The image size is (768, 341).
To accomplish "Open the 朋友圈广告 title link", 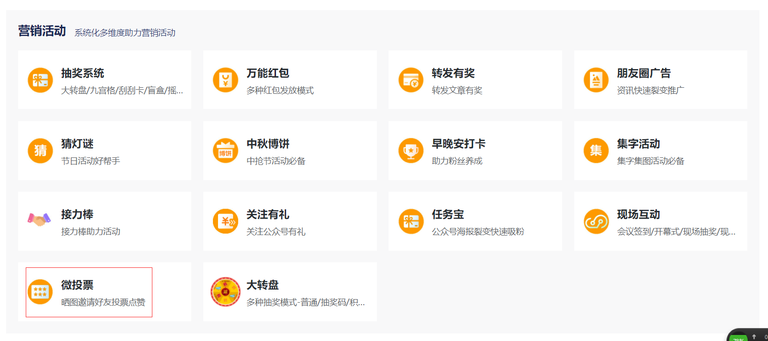I will tap(644, 73).
